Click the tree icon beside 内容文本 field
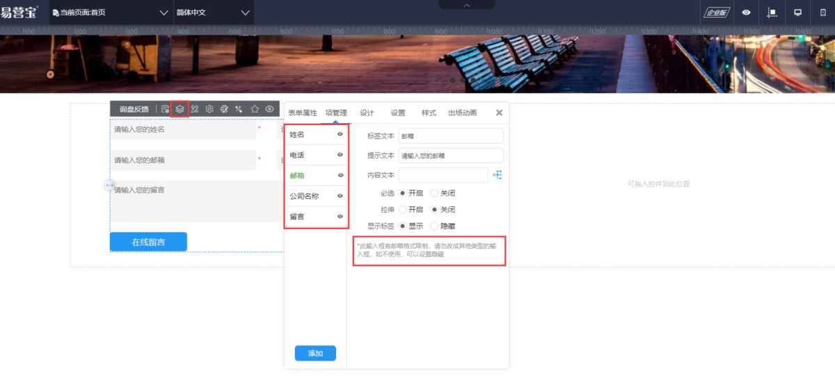The width and height of the screenshot is (835, 380). point(497,175)
